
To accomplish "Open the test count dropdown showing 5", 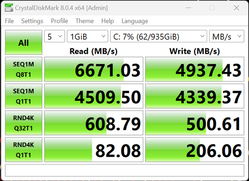I will click(54, 36).
